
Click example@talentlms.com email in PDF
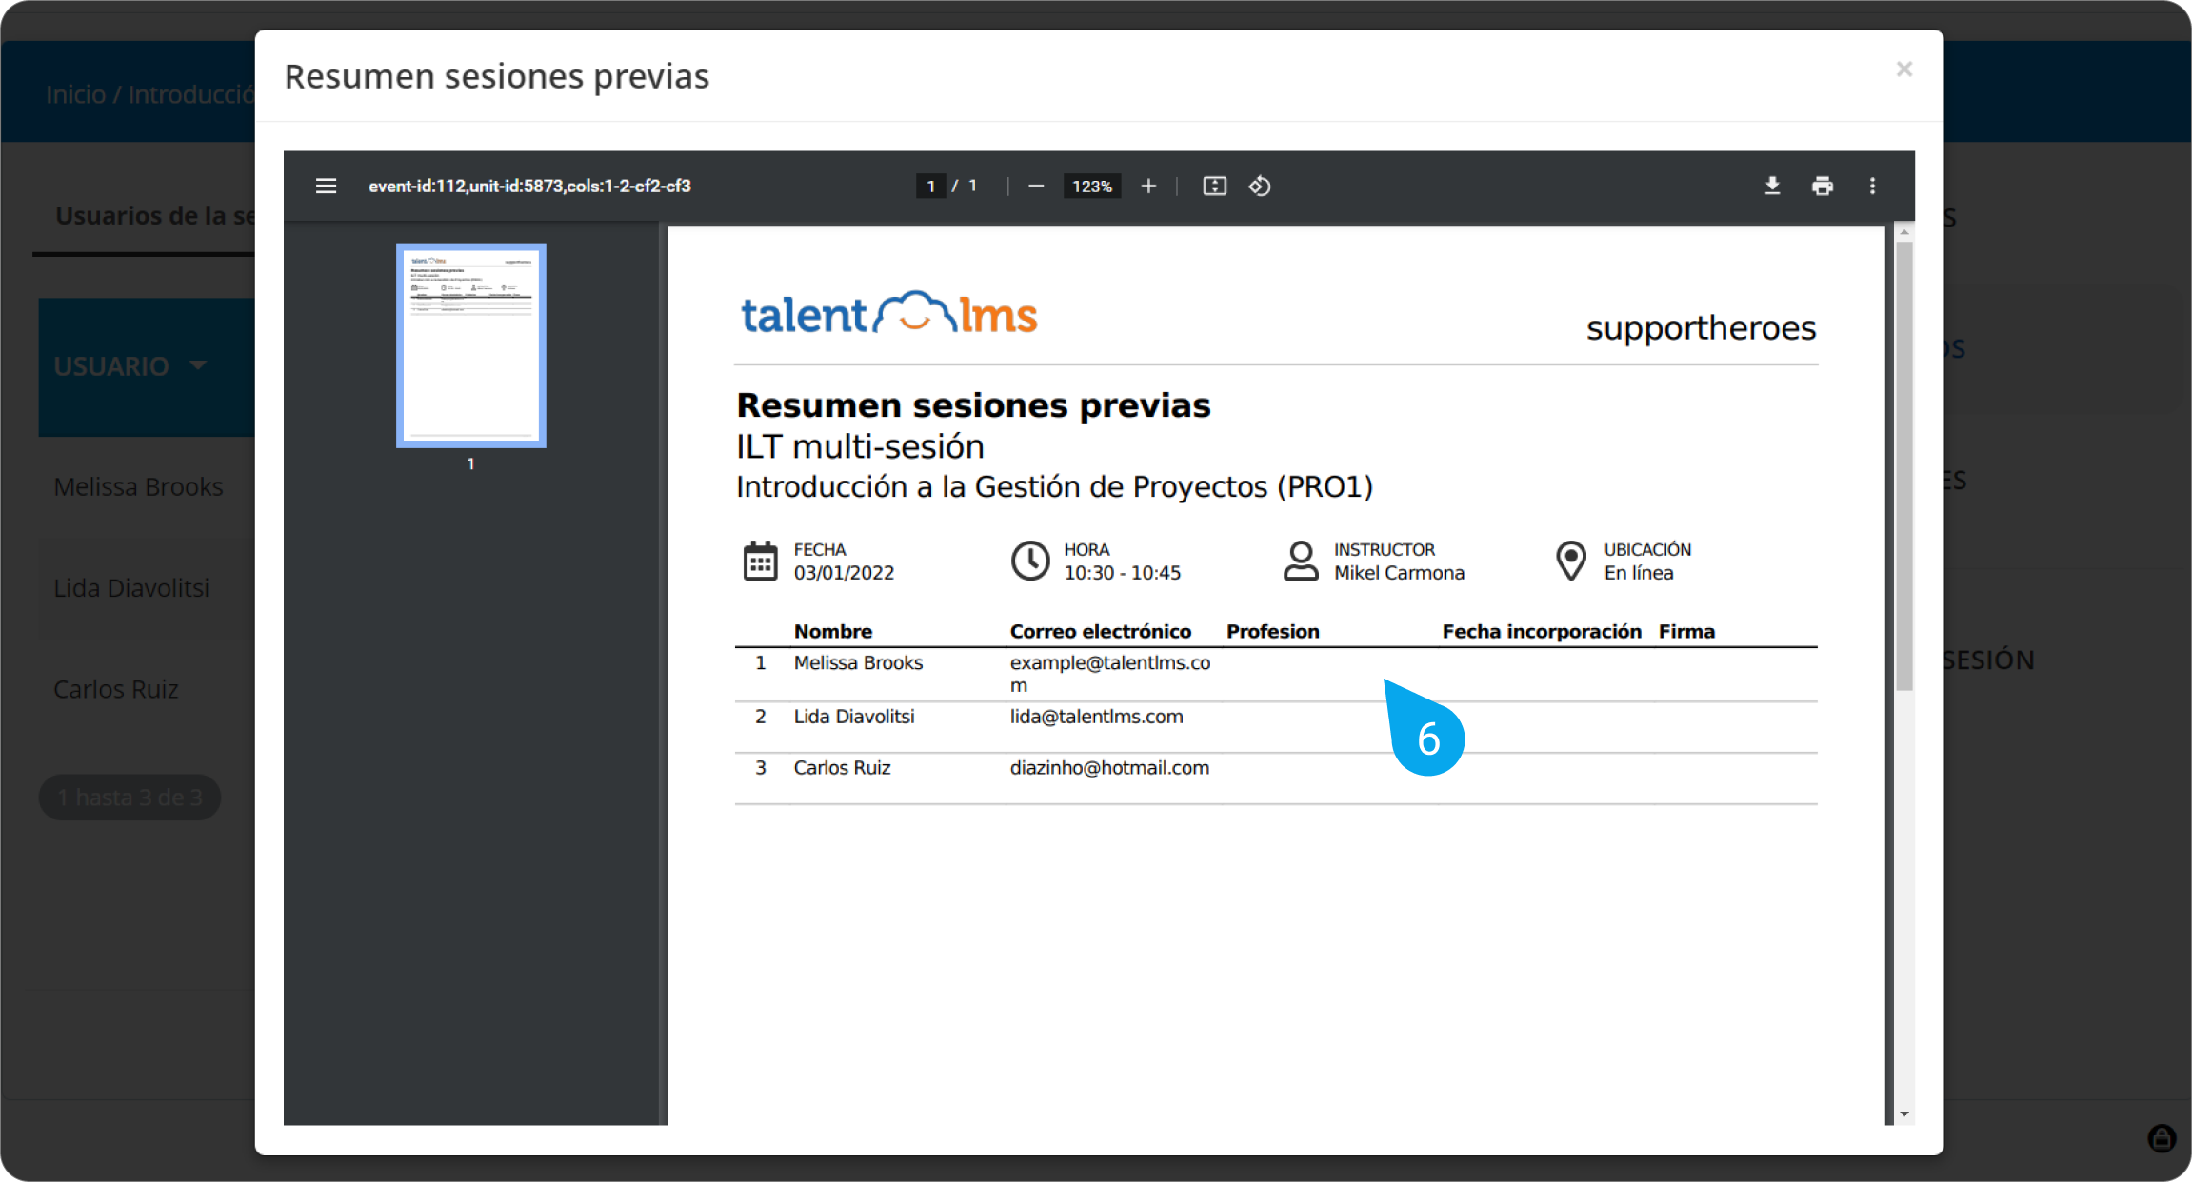pos(1110,674)
